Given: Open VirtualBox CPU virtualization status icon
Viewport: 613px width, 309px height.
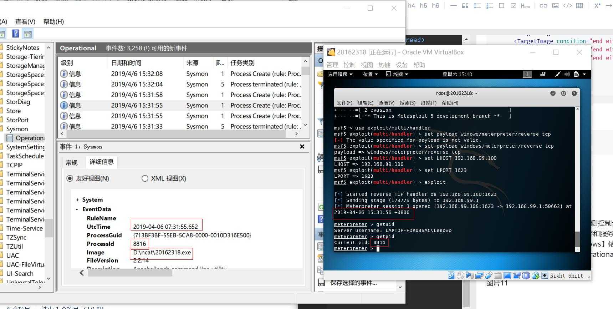Looking at the screenshot, I should coord(526,275).
